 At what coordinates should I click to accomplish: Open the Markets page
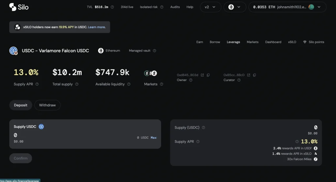point(253,42)
